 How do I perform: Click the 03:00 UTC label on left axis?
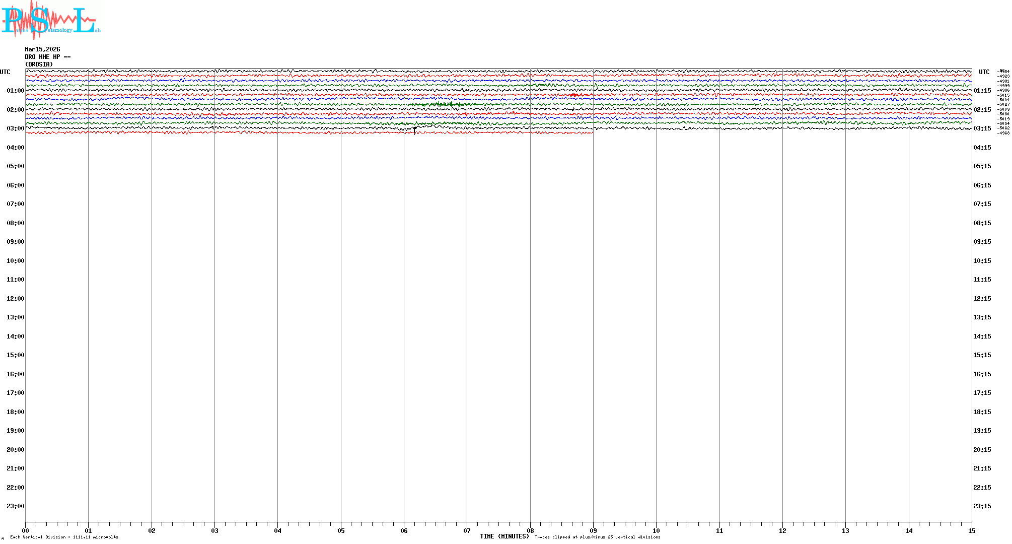[15, 128]
